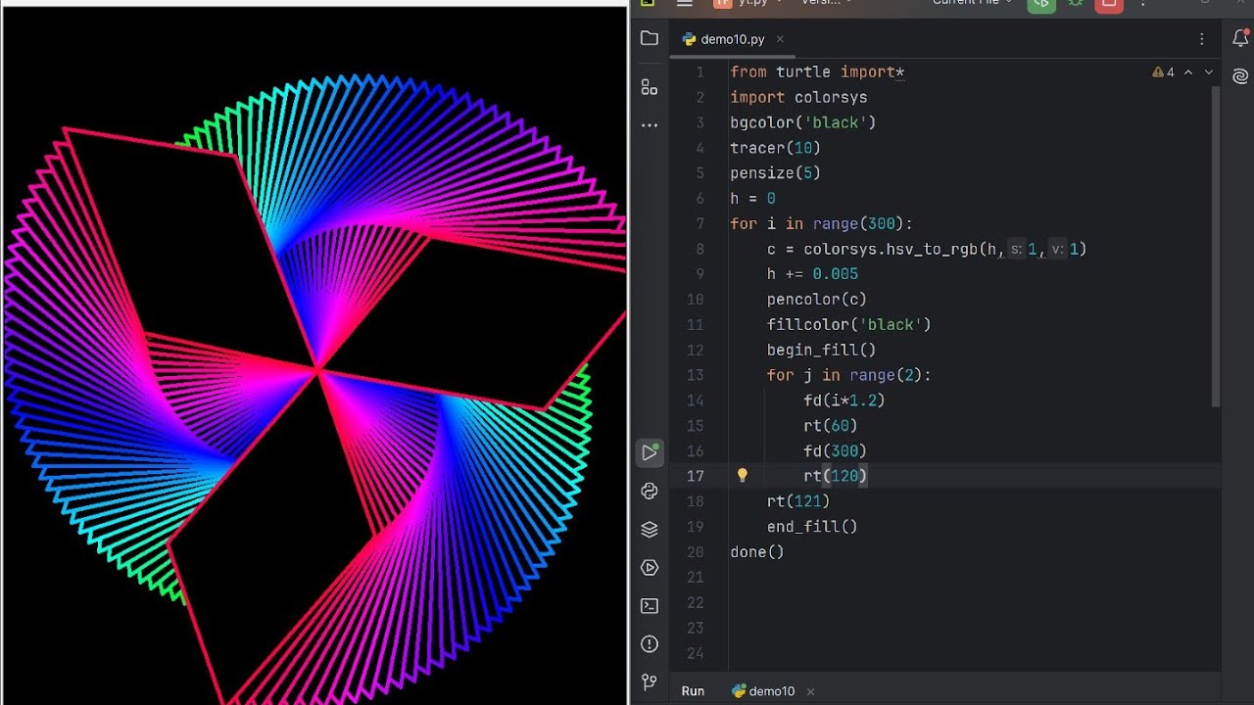Click the Run panel title label
The image size is (1254, 705).
pyautogui.click(x=693, y=691)
